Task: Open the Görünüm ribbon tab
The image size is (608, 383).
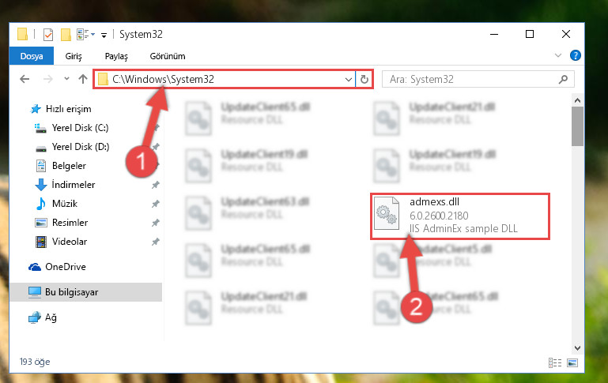Action: (x=168, y=56)
